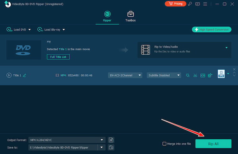Switch to the Toolbox tab

[131, 17]
